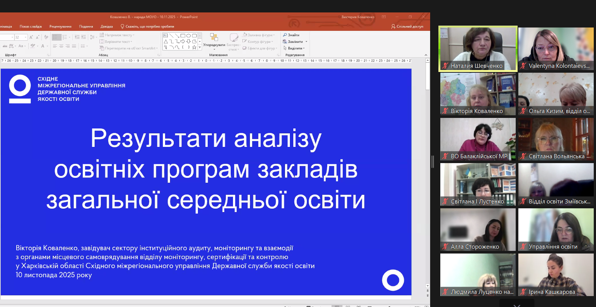Viewport: 596px width, 307px height.
Task: Expand the Виділити dropdown
Action: 304,48
